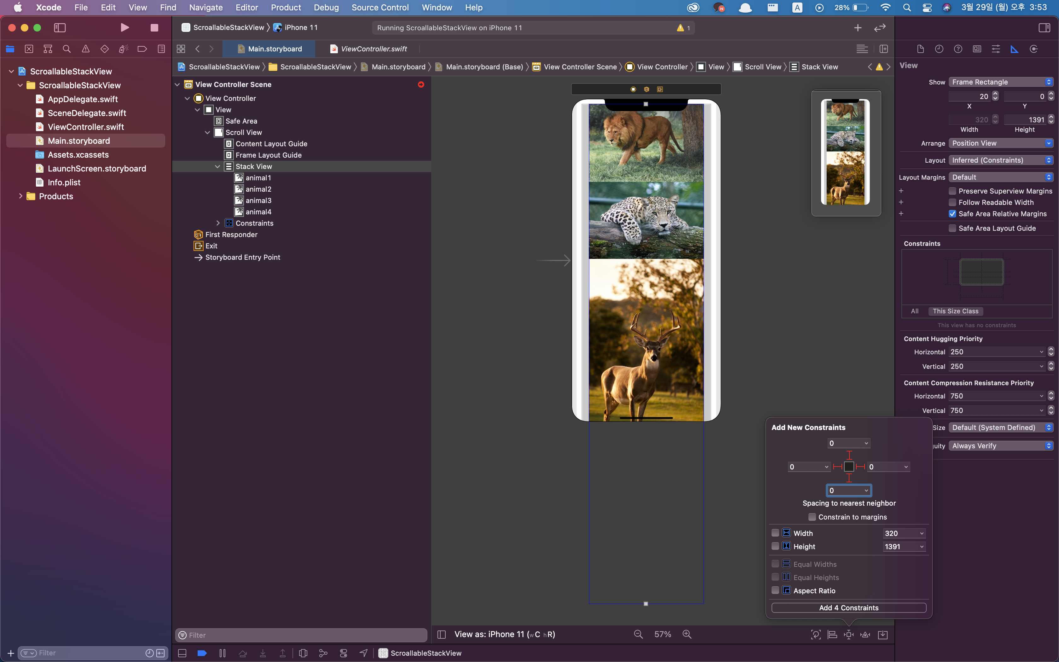The width and height of the screenshot is (1059, 662).
Task: Open the Attributes inspector icon
Action: coord(996,49)
